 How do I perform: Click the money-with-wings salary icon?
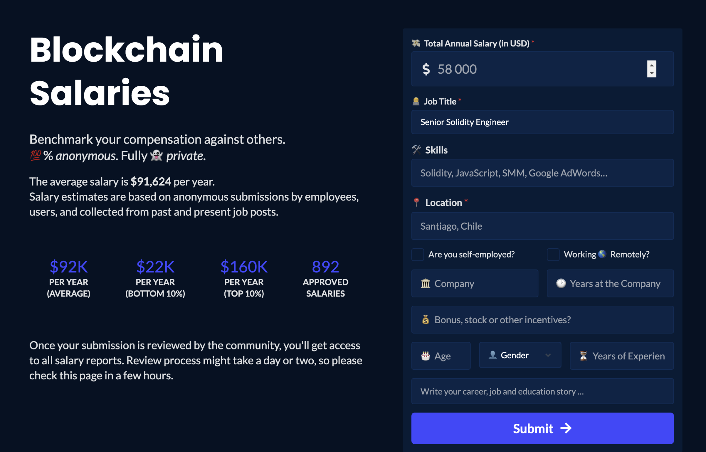pyautogui.click(x=416, y=43)
